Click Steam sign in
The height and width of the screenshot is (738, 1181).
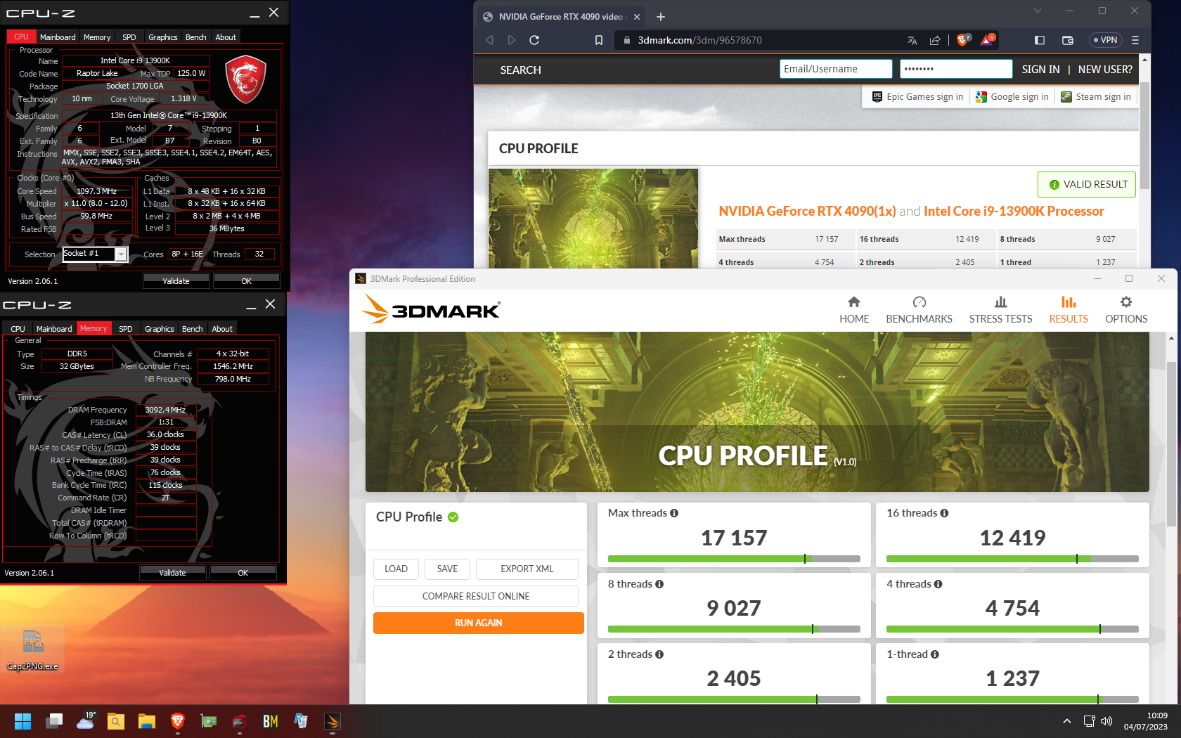1096,97
